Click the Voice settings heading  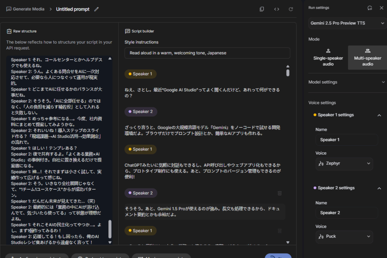(x=322, y=103)
